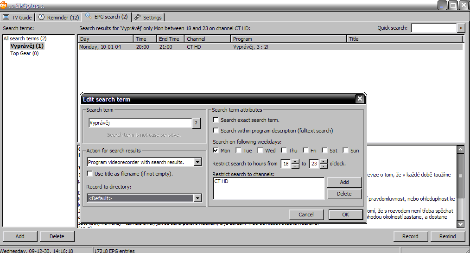The image size is (470, 253).
Task: Click Add next to channels list
Action: click(x=344, y=182)
